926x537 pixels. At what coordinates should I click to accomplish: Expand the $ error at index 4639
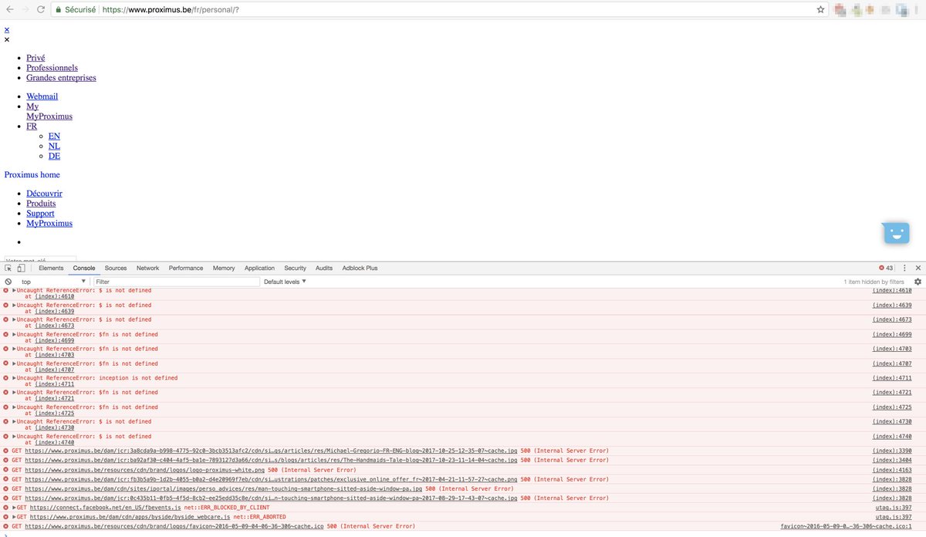tap(15, 306)
